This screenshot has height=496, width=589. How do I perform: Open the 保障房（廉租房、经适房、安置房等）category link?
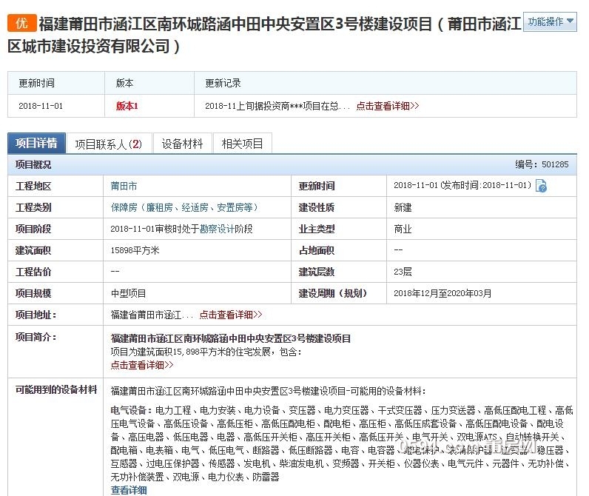click(184, 207)
